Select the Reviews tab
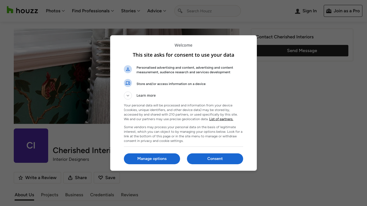This screenshot has width=367, height=206. (x=130, y=195)
